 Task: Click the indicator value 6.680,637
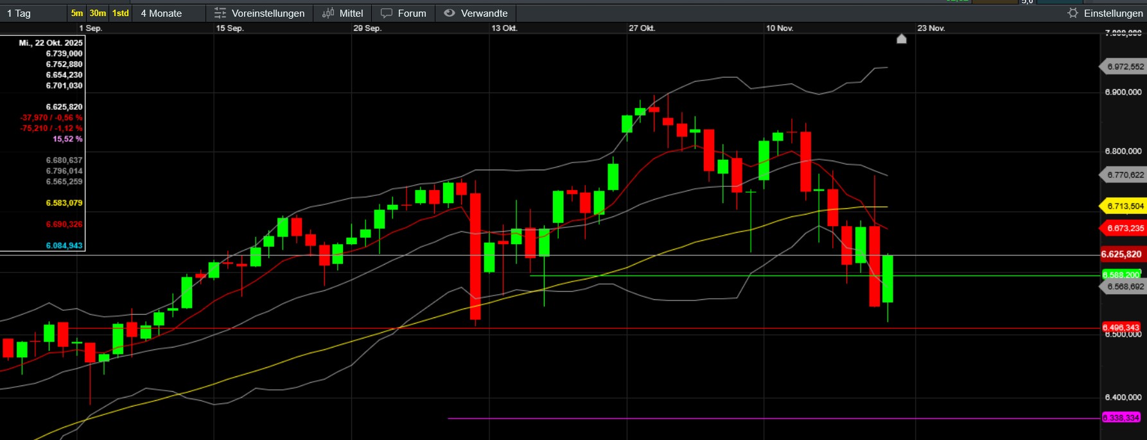tap(64, 161)
